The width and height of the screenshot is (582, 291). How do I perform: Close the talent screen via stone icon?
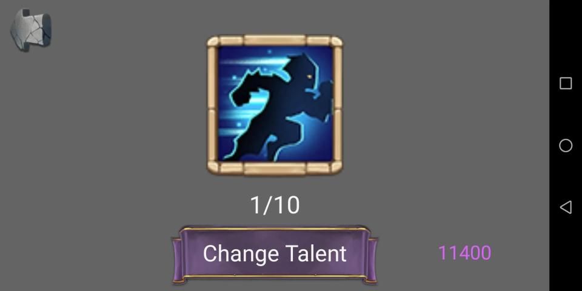[31, 30]
